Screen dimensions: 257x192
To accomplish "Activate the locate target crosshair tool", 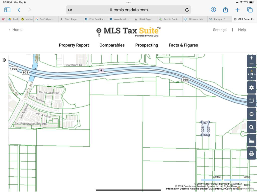I will (x=251, y=114).
